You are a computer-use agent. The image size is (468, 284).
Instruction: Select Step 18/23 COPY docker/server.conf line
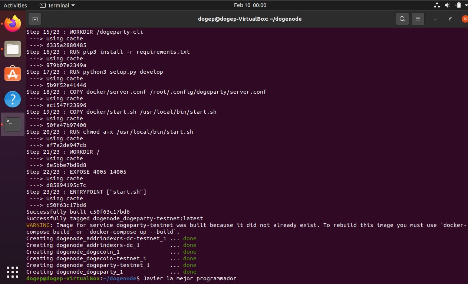(146, 92)
